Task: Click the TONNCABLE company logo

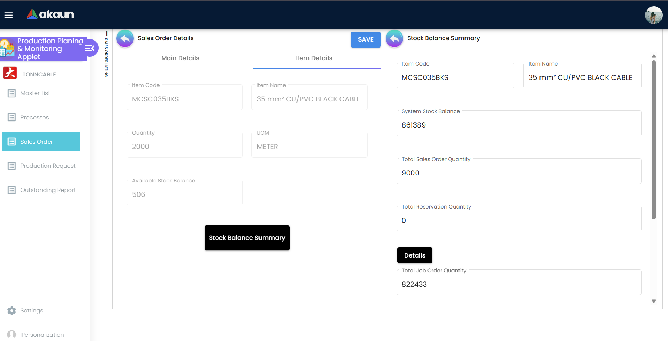Action: pos(10,73)
